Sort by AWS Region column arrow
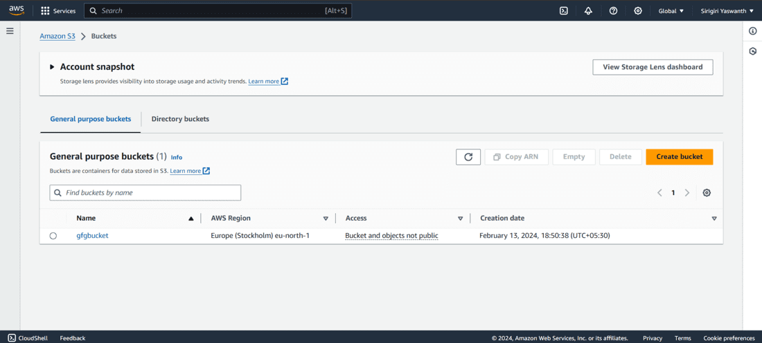 pos(326,219)
